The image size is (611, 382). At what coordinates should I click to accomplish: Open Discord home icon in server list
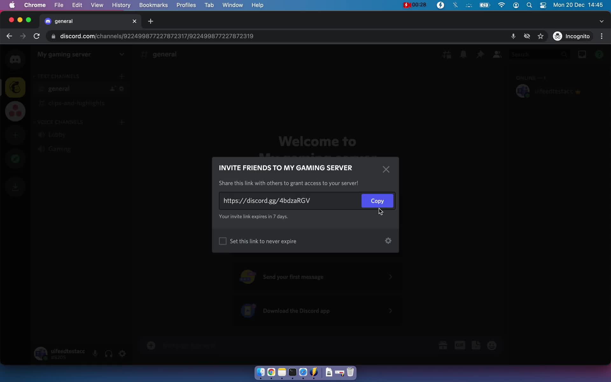[x=15, y=60]
